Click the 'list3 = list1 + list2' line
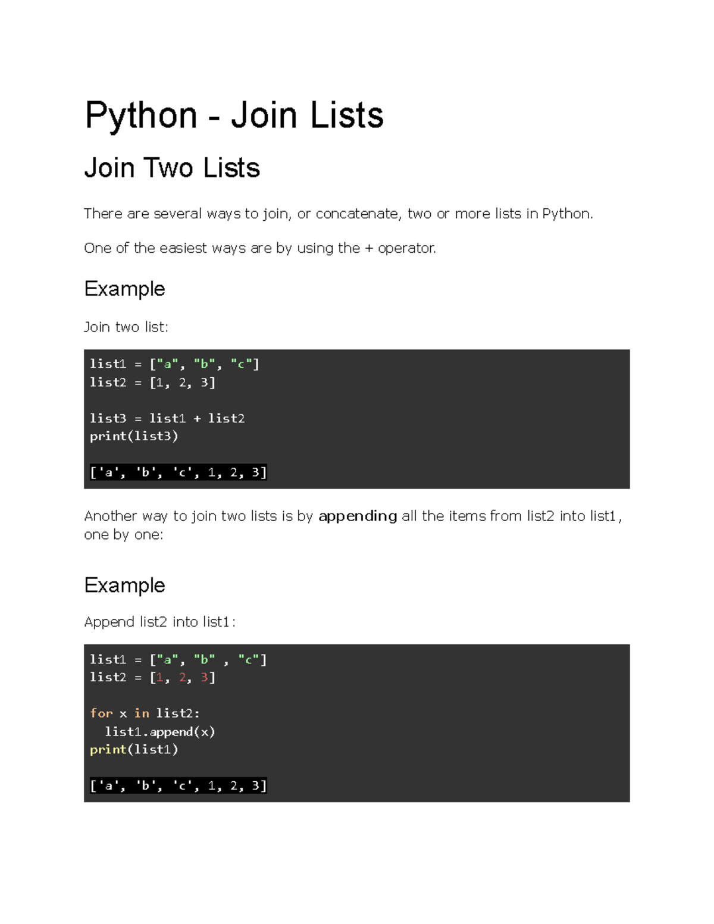This screenshot has height=924, width=714. [167, 418]
